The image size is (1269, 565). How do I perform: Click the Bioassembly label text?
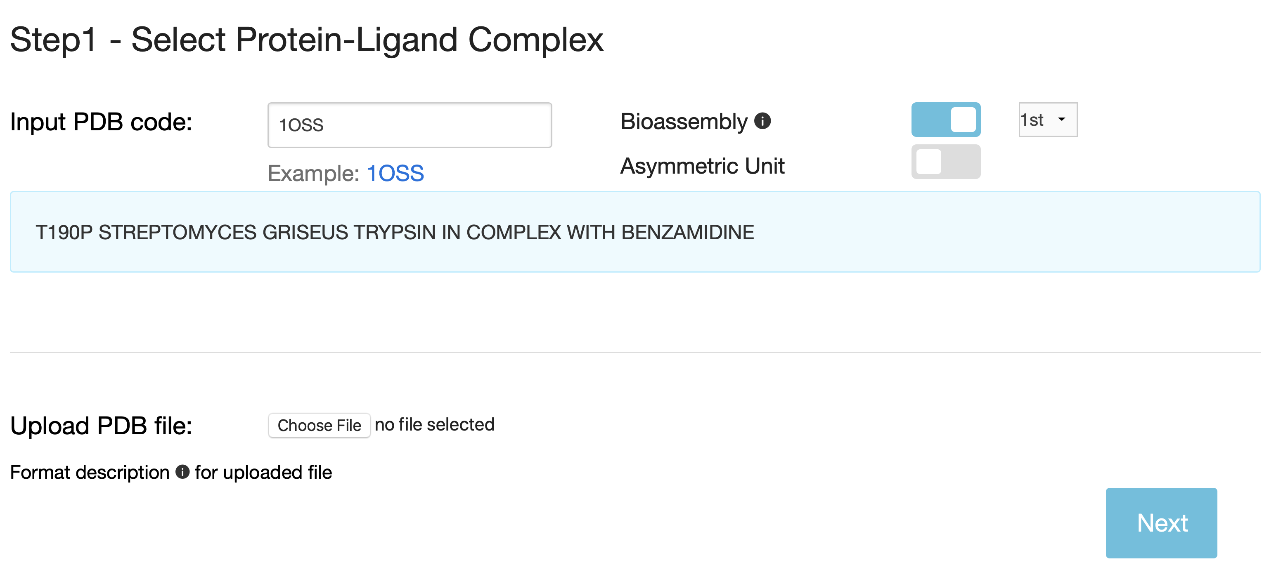click(x=684, y=122)
